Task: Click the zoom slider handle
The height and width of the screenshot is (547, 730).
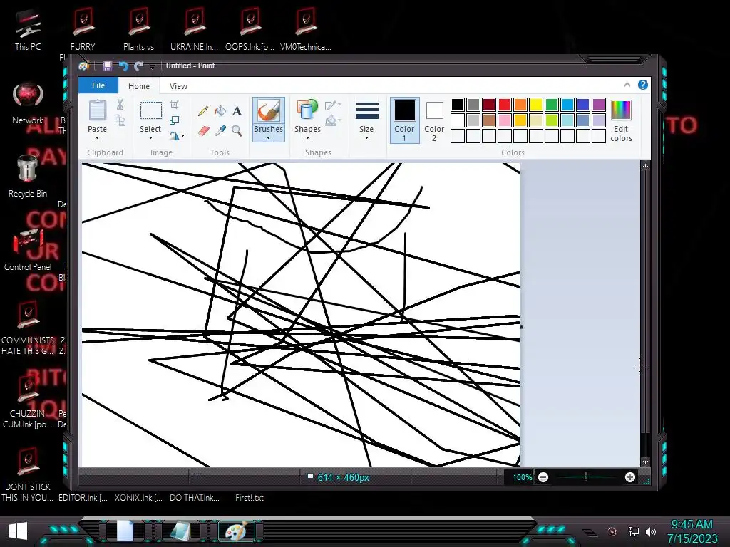Action: [586, 476]
